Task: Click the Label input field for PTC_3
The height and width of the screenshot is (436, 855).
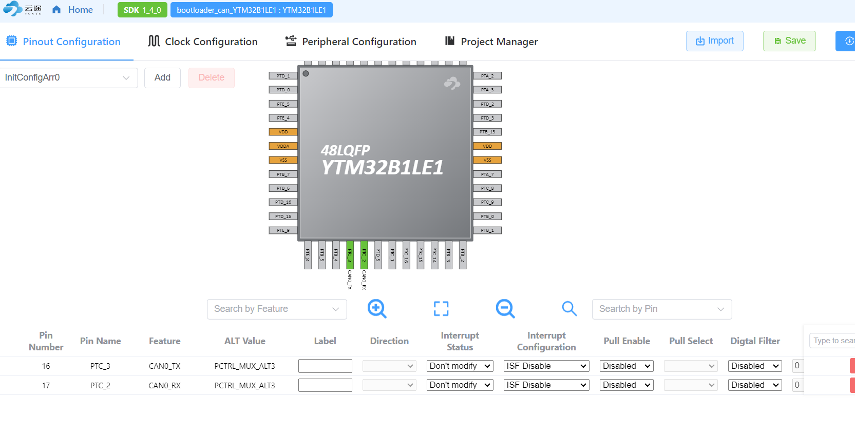Action: coord(325,366)
